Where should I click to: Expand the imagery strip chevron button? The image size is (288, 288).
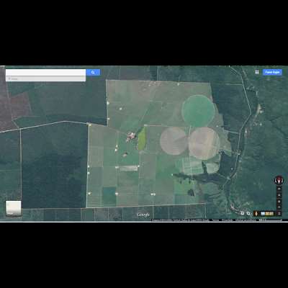pyautogui.click(x=279, y=214)
